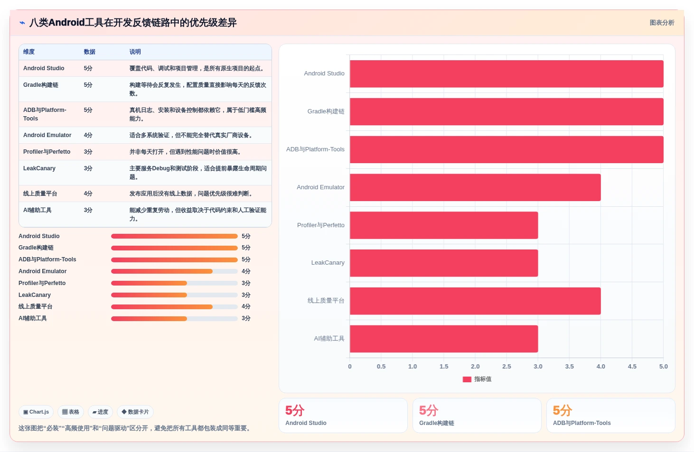Click the 3分 score in LeakCanary table row

[88, 168]
